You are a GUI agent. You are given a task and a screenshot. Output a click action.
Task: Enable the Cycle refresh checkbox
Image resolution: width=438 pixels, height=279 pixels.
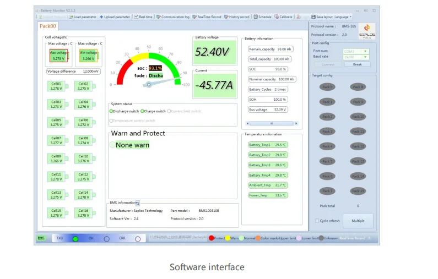pyautogui.click(x=317, y=221)
